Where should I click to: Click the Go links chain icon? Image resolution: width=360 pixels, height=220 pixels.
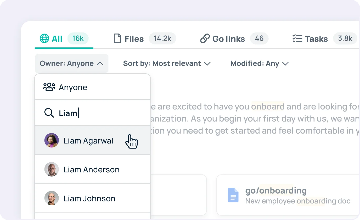click(x=205, y=39)
